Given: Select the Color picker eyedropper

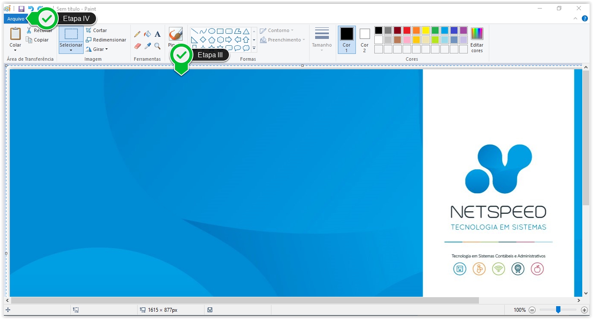Looking at the screenshot, I should point(147,46).
